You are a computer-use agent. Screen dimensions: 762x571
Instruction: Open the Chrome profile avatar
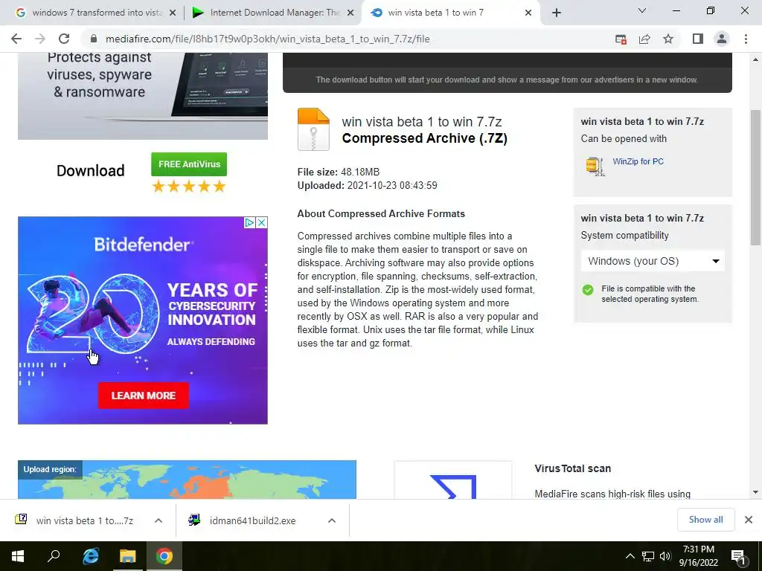point(722,39)
